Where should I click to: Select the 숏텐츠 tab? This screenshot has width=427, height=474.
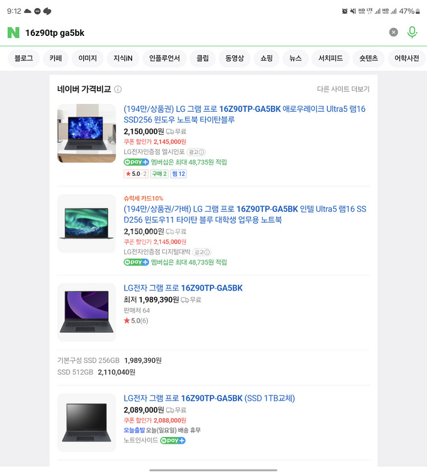tap(368, 58)
